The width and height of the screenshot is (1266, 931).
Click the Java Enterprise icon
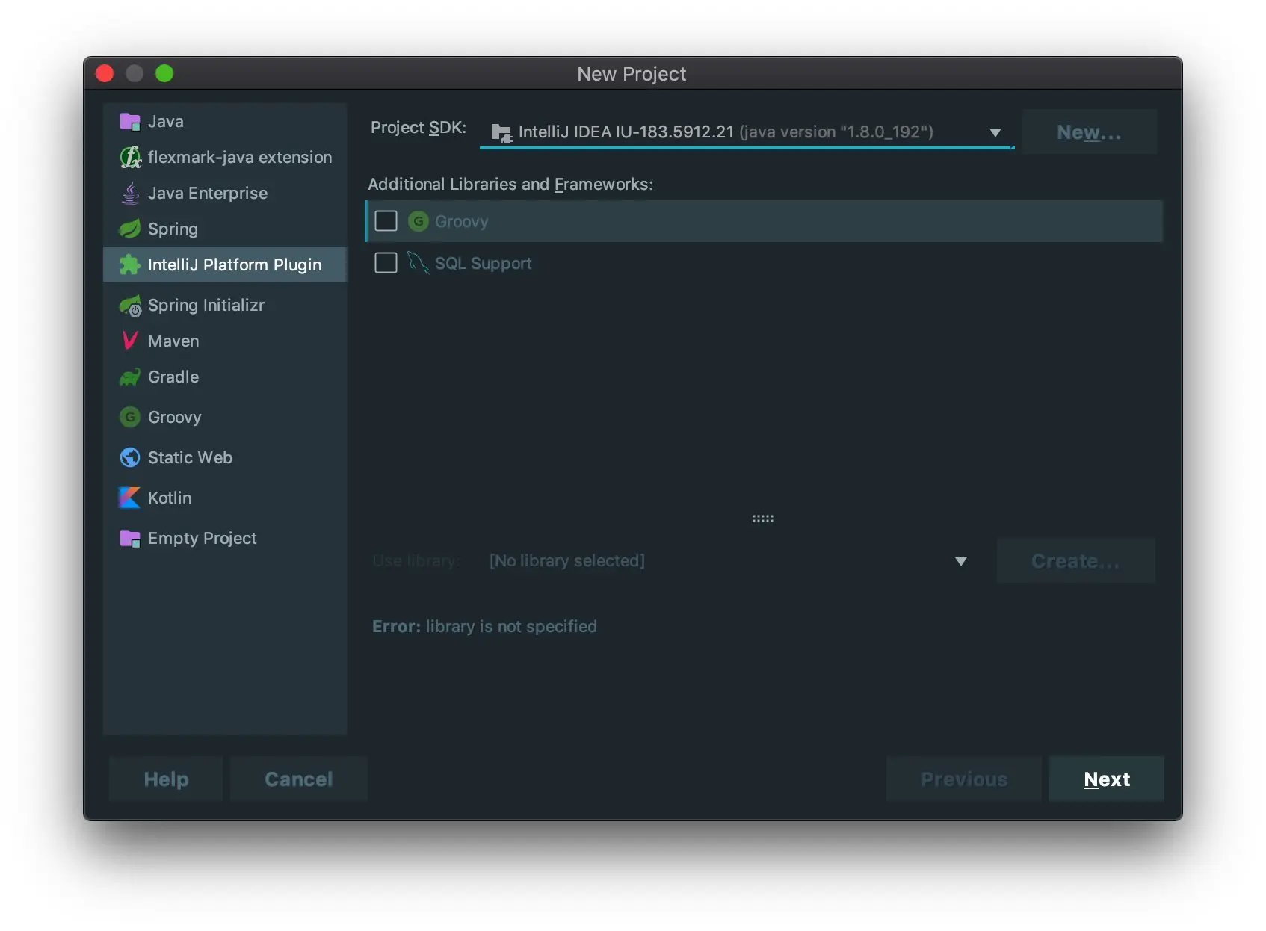130,194
